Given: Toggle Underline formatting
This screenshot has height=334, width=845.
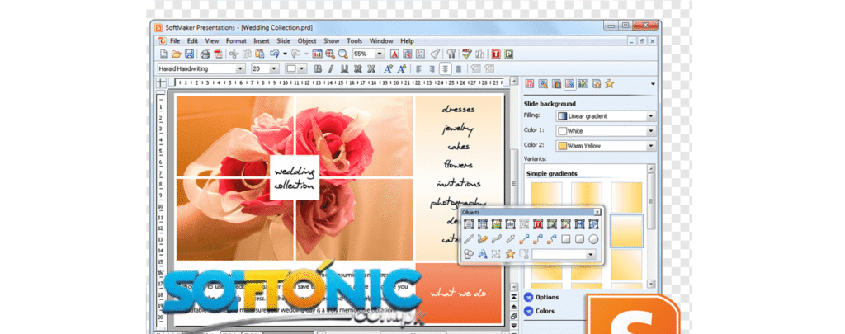Looking at the screenshot, I should (x=344, y=68).
